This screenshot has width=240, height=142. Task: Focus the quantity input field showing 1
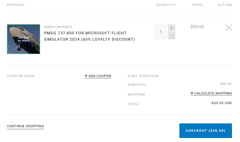[161, 32]
